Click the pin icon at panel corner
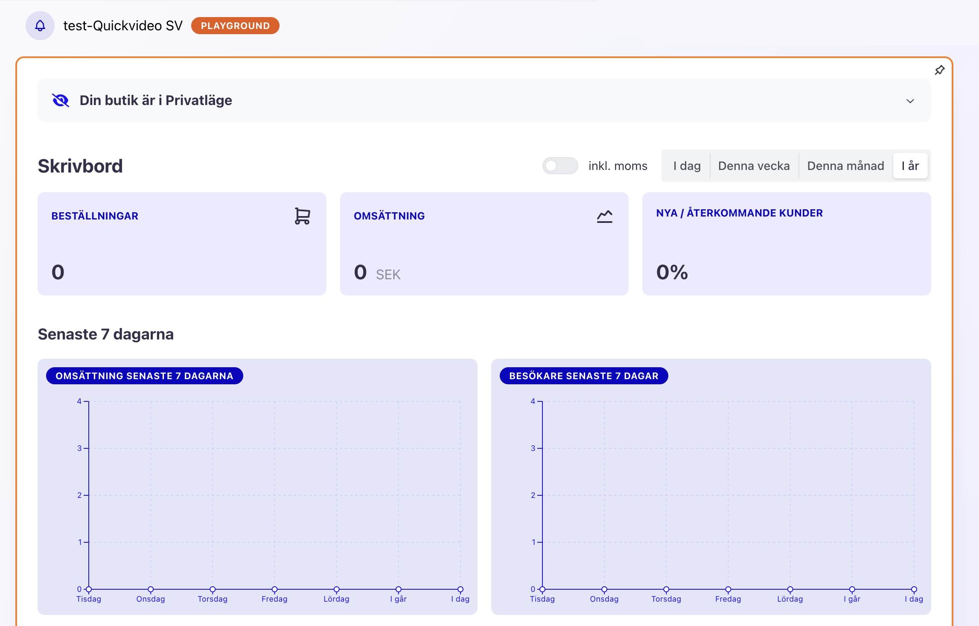This screenshot has height=626, width=979. click(939, 70)
